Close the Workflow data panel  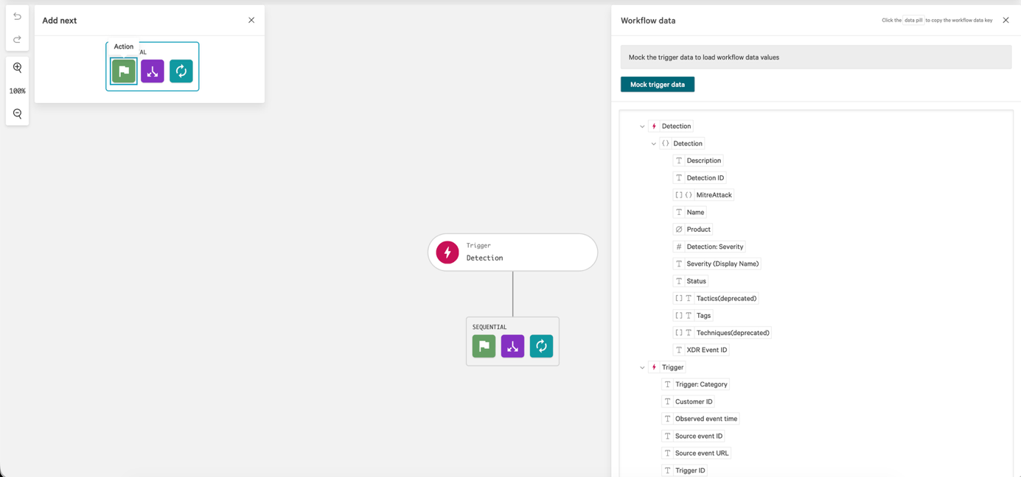click(x=1006, y=21)
